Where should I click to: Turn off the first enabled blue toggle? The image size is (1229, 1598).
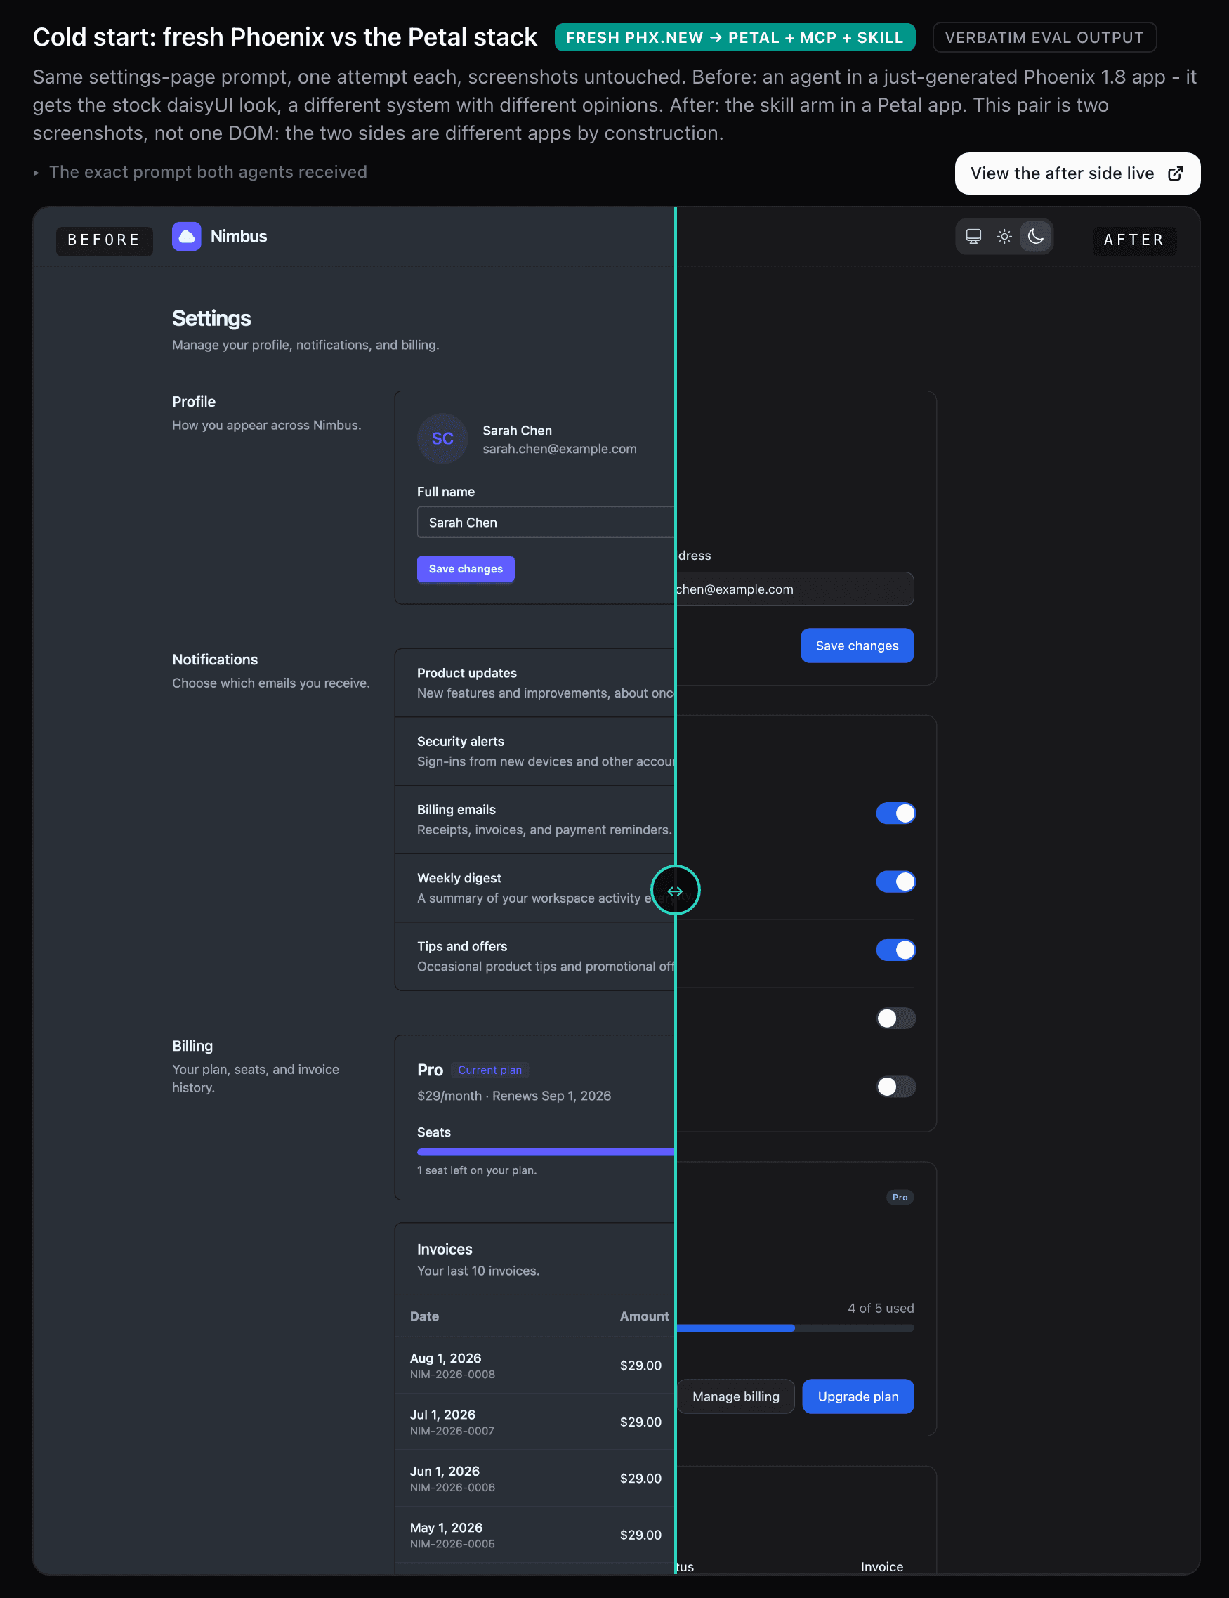pyautogui.click(x=895, y=813)
